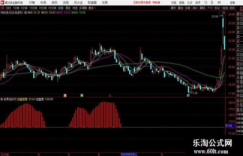Open the 发现 menu

(x=66, y=3)
